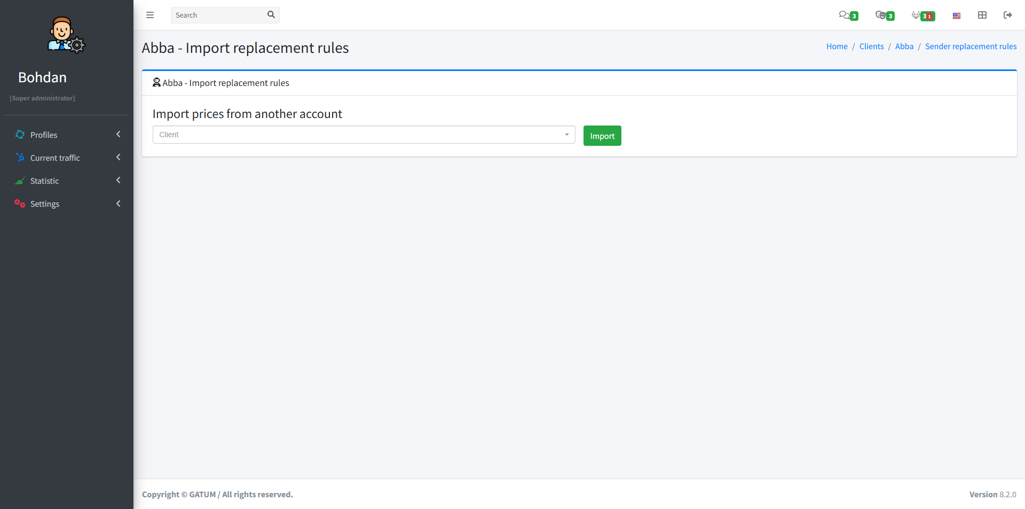Toggle the sidebar with hamburger icon
This screenshot has width=1025, height=509.
[x=150, y=15]
